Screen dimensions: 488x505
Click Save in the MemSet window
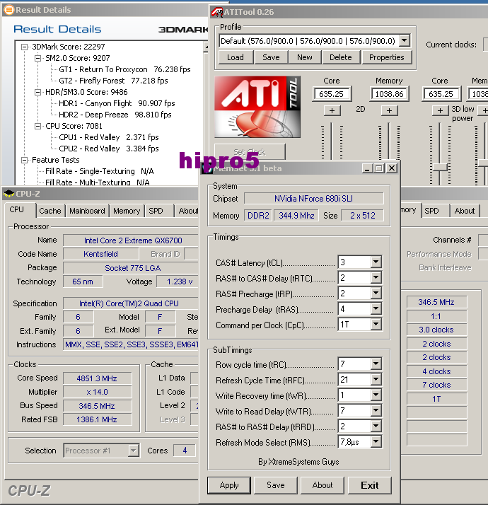click(276, 485)
